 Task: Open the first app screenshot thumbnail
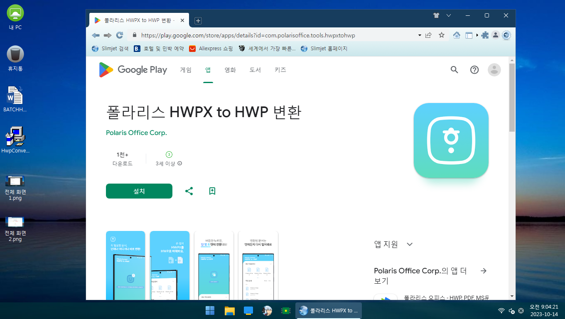[x=125, y=265]
